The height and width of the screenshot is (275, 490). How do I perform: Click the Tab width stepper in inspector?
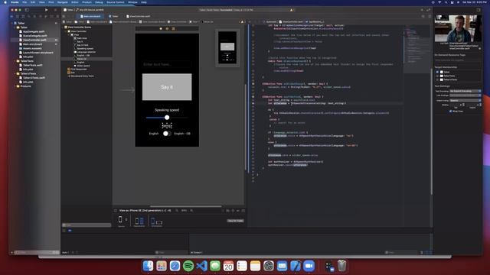point(463,105)
